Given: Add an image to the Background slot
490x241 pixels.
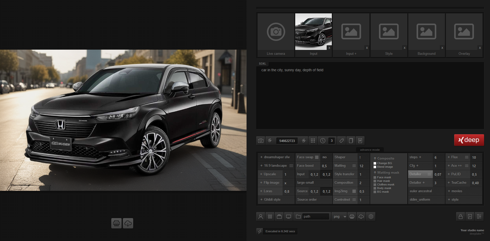Looking at the screenshot, I should click(426, 32).
